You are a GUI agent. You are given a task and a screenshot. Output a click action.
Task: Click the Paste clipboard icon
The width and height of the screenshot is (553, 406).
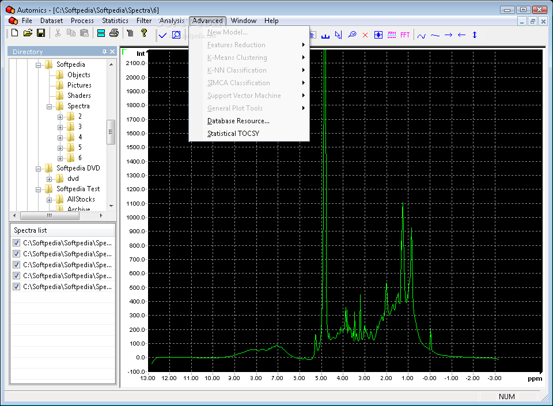coord(84,33)
